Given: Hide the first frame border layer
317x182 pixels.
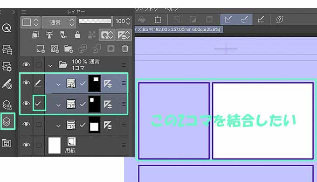Looking at the screenshot, I should pyautogui.click(x=26, y=83).
